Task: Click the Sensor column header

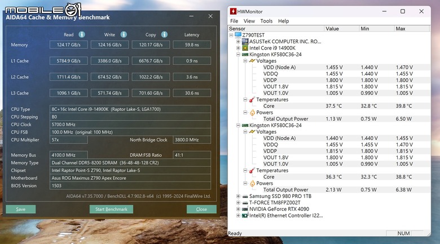Action: point(276,29)
